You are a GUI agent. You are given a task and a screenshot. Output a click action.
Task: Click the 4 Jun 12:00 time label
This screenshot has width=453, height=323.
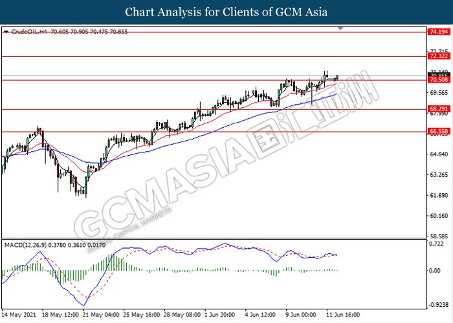(260, 315)
